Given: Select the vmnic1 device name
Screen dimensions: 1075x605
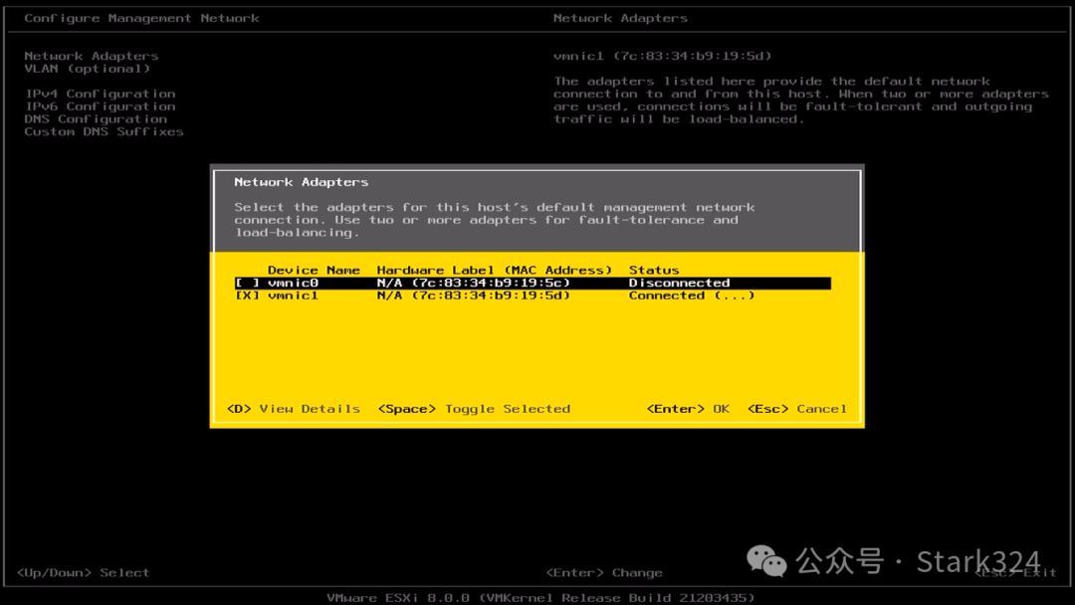Looking at the screenshot, I should click(x=293, y=296).
